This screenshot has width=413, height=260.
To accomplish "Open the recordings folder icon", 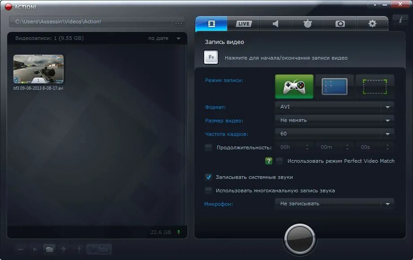I will 49,249.
